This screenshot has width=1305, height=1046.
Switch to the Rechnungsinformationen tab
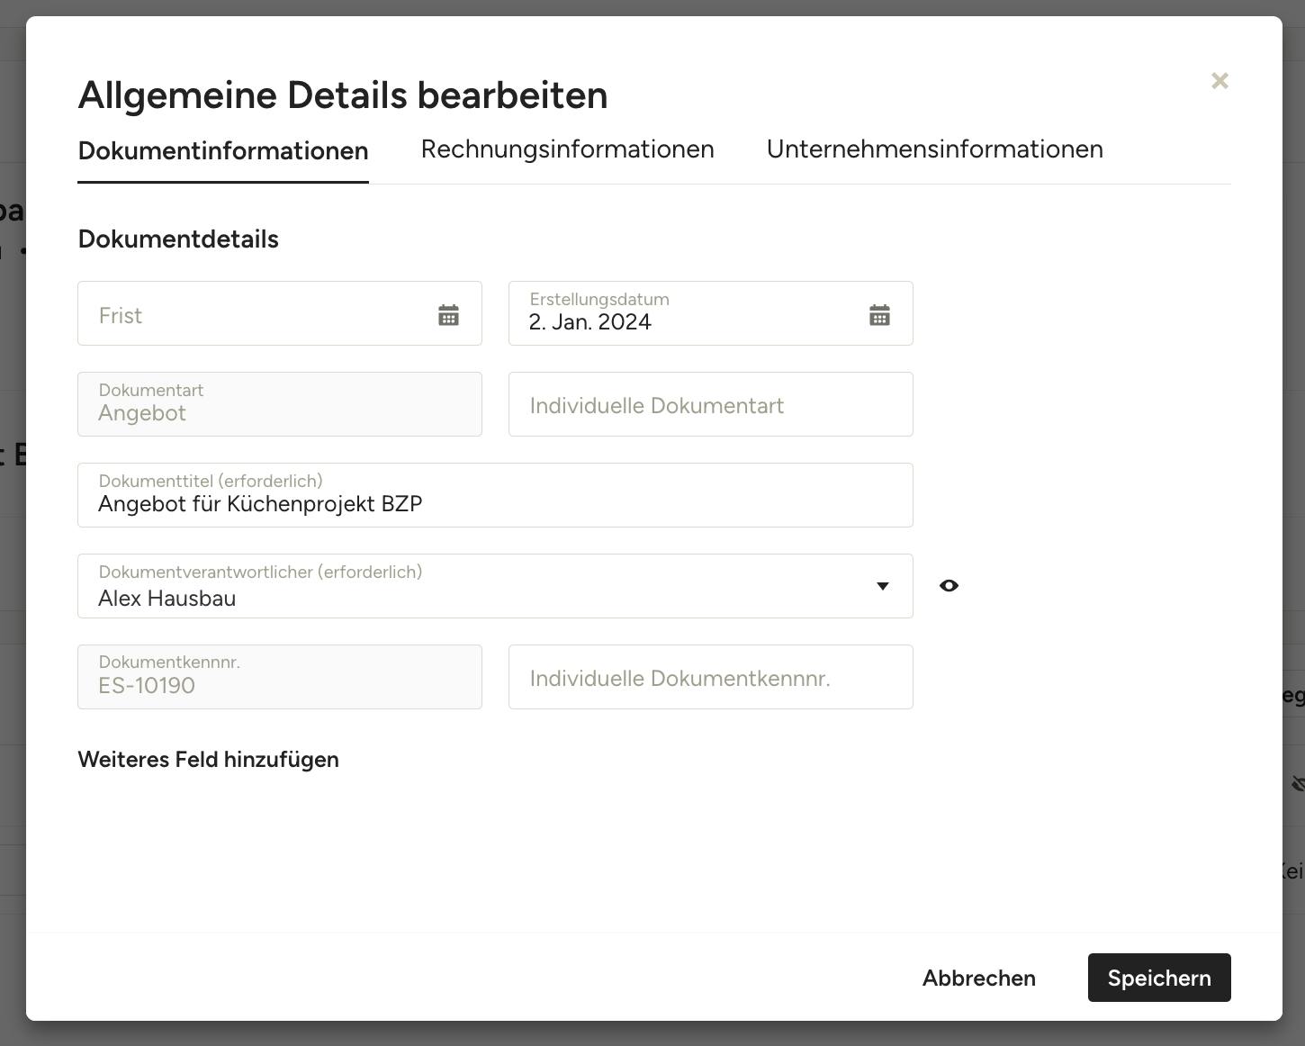[x=567, y=149]
